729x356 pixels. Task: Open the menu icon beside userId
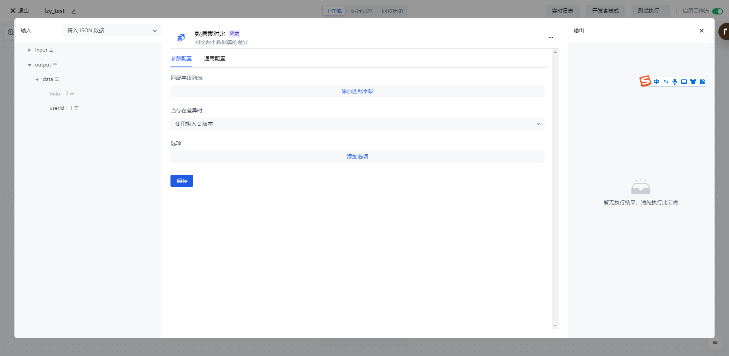76,108
